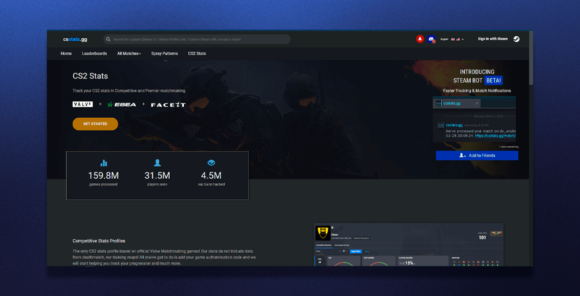This screenshot has height=296, width=580.
Task: Click the ESEA logo
Action: click(122, 105)
